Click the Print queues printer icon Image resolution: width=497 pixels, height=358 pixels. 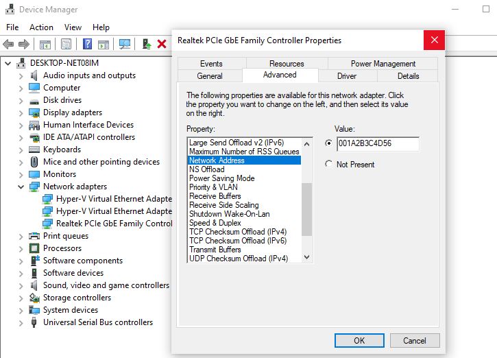(x=34, y=236)
